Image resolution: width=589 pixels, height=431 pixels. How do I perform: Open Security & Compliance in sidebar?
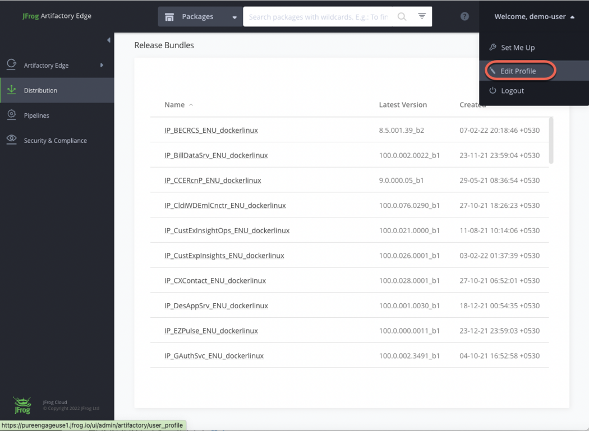pos(57,141)
